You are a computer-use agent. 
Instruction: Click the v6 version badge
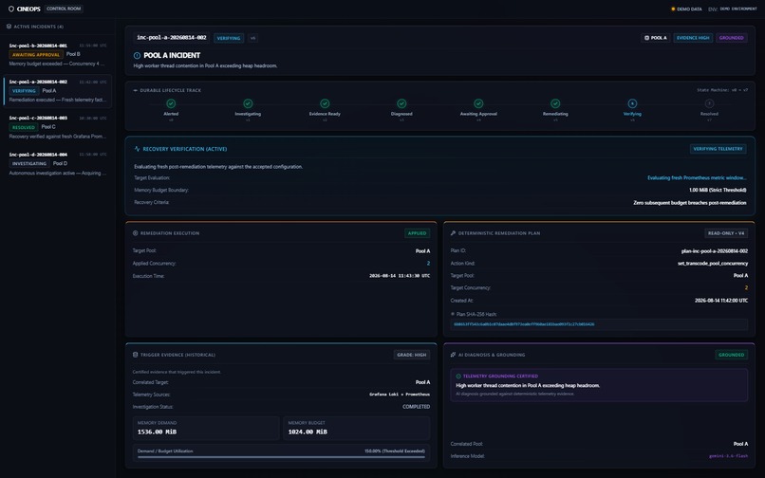pos(252,38)
